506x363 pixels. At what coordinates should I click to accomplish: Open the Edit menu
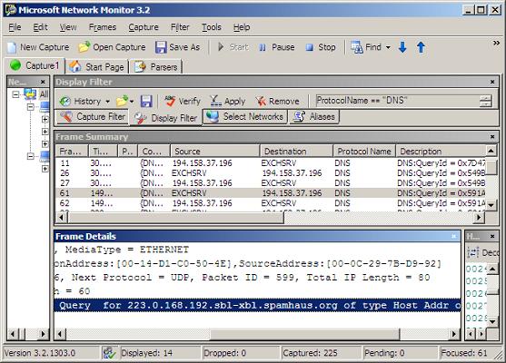40,27
